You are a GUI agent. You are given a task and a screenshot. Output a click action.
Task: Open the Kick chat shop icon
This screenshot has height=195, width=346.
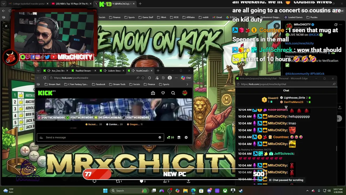coord(179,137)
